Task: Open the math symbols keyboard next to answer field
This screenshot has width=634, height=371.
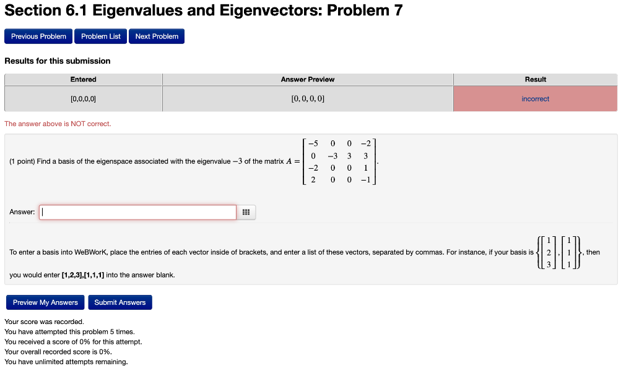Action: pyautogui.click(x=246, y=211)
